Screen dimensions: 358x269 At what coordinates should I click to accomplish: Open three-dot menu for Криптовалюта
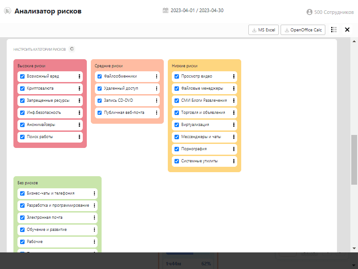(79, 88)
